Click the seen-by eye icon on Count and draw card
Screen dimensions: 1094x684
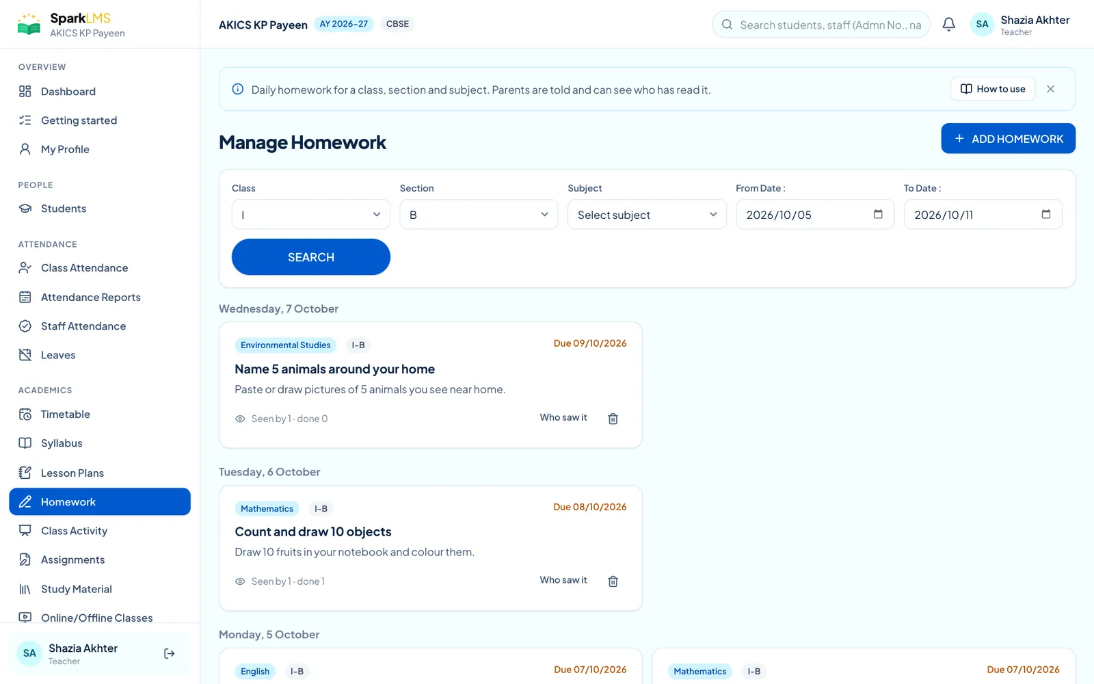coord(240,581)
